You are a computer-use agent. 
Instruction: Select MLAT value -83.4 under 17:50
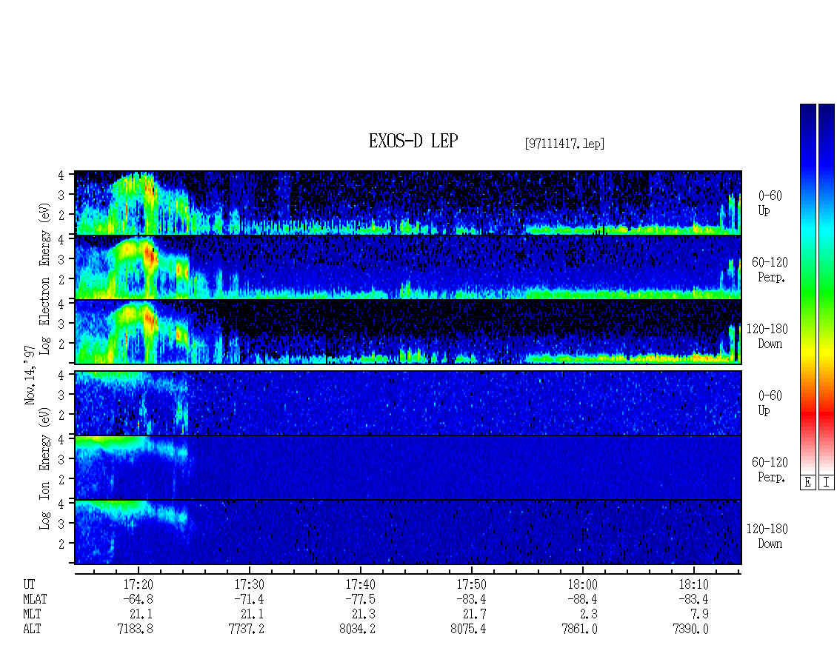pyautogui.click(x=471, y=599)
